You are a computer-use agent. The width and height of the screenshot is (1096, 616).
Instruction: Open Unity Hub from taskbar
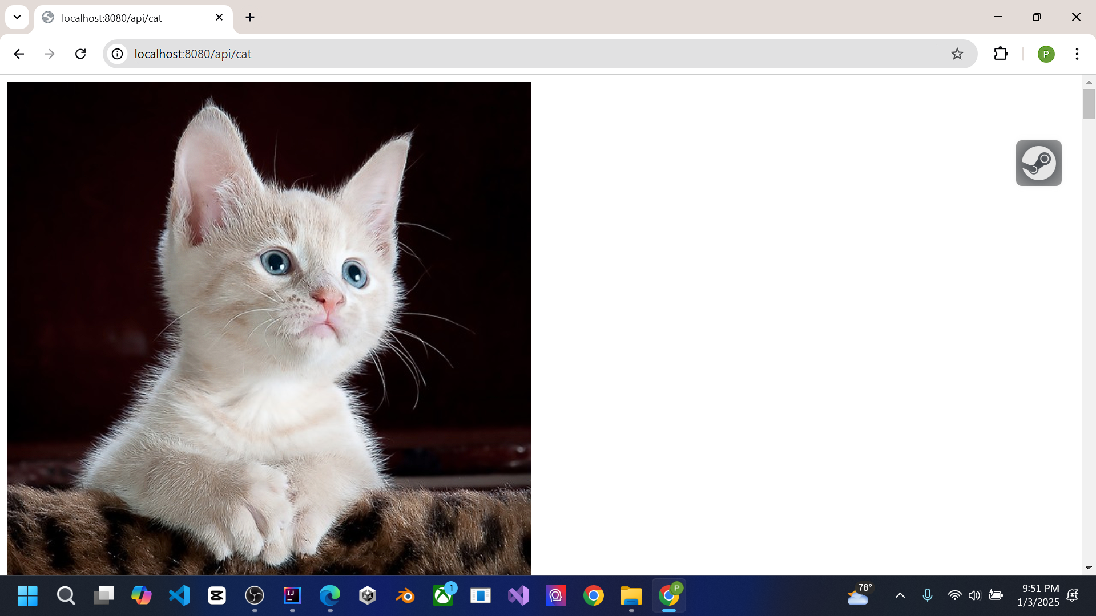[368, 596]
